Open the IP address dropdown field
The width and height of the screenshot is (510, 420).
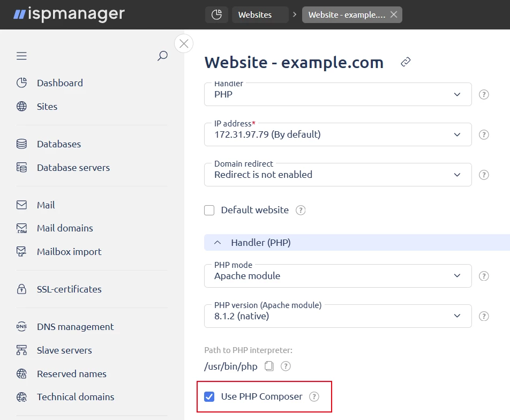click(337, 134)
